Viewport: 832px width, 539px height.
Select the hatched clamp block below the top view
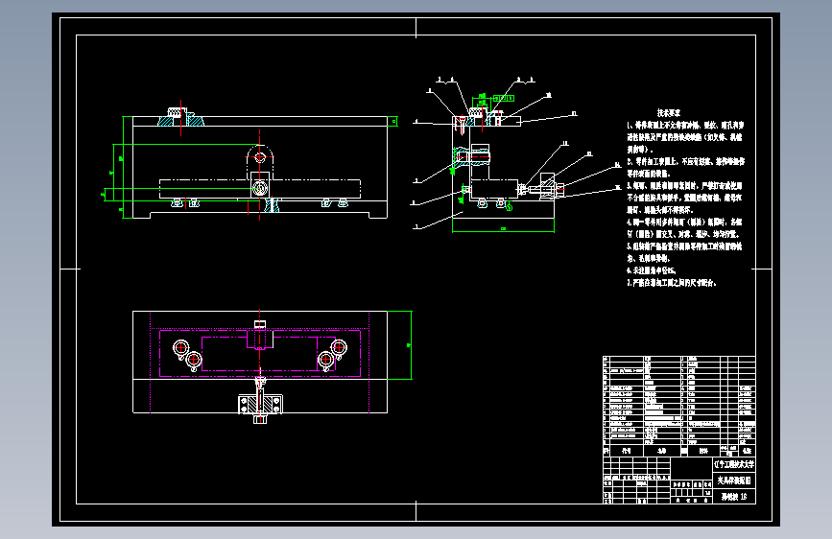260,405
